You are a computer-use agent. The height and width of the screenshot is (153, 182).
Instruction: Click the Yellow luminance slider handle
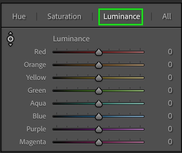[99, 78]
